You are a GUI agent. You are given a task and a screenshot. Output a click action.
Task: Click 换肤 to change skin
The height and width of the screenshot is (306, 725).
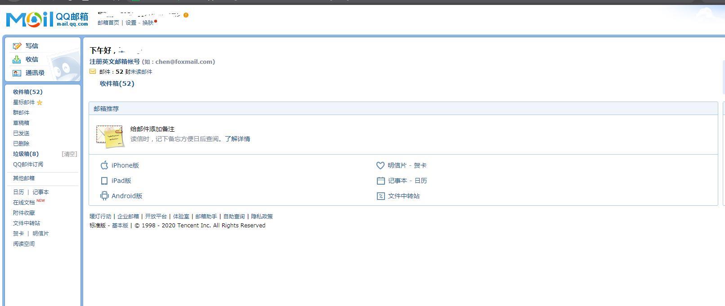148,22
